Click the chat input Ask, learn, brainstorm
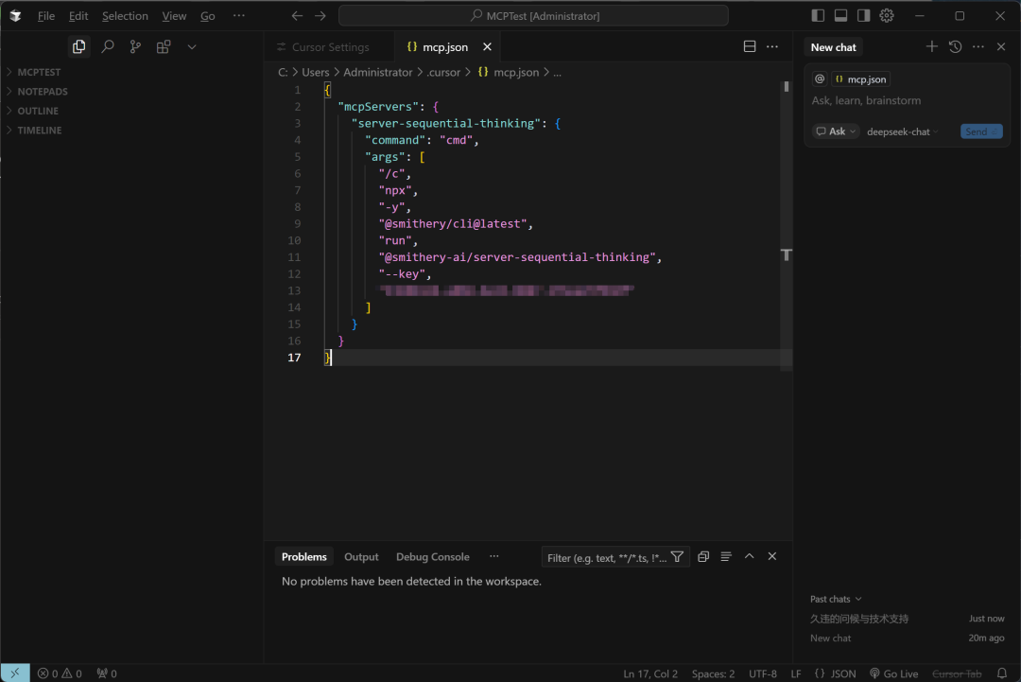1021x682 pixels. (x=907, y=100)
